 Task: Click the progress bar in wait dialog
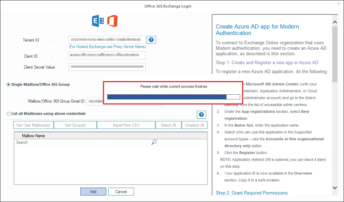click(x=174, y=97)
